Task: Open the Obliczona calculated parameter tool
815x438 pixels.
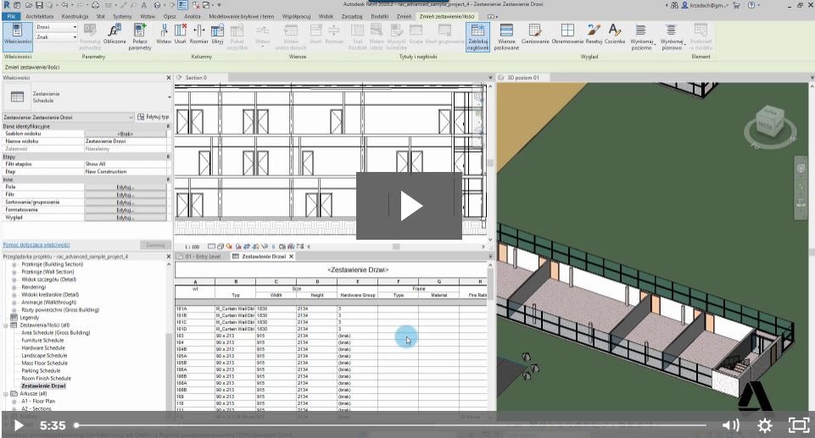Action: coord(114,34)
